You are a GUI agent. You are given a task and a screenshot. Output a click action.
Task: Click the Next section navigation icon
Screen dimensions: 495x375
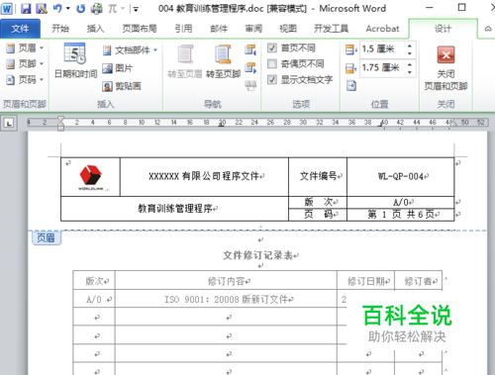click(250, 68)
